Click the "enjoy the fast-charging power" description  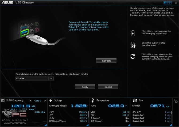156,32
